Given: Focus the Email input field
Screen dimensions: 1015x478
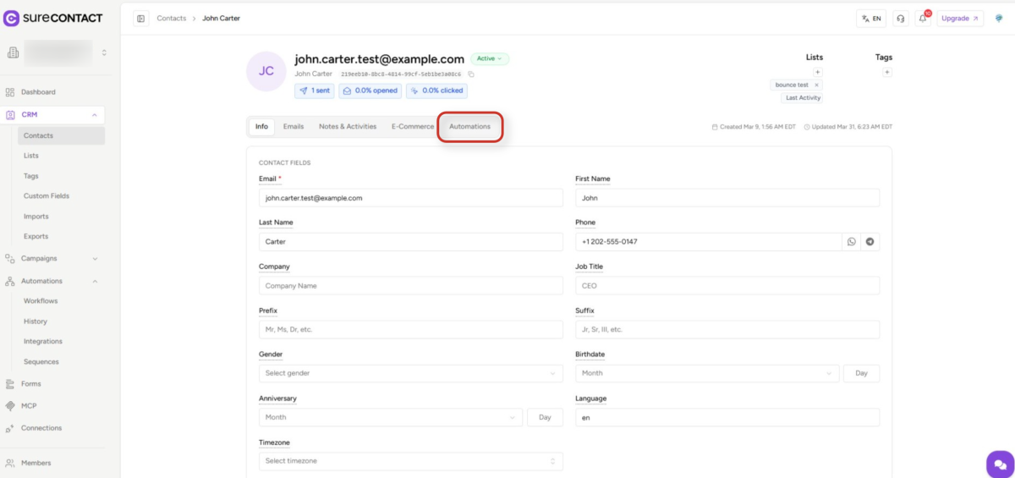Looking at the screenshot, I should (410, 198).
